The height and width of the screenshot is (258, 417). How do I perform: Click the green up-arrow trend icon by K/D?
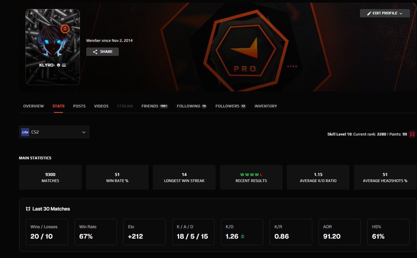pyautogui.click(x=242, y=237)
